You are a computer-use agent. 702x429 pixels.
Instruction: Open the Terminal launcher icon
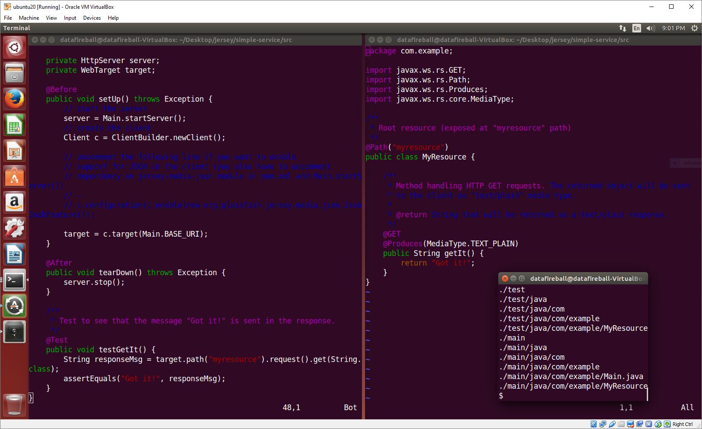[14, 280]
